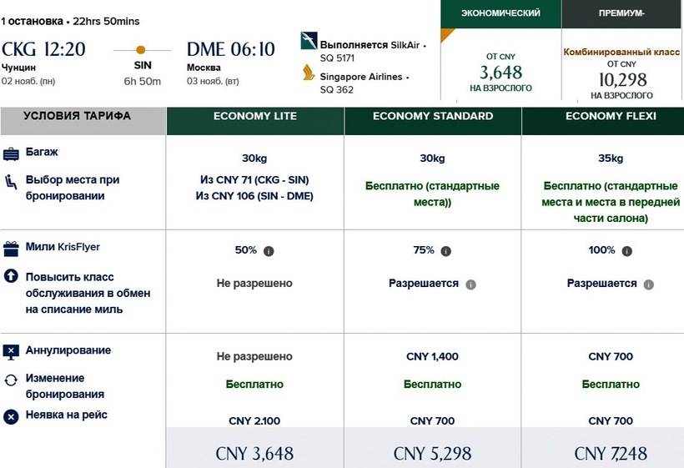Click the info icon next to 50% miles
The image size is (684, 468).
[x=269, y=250]
